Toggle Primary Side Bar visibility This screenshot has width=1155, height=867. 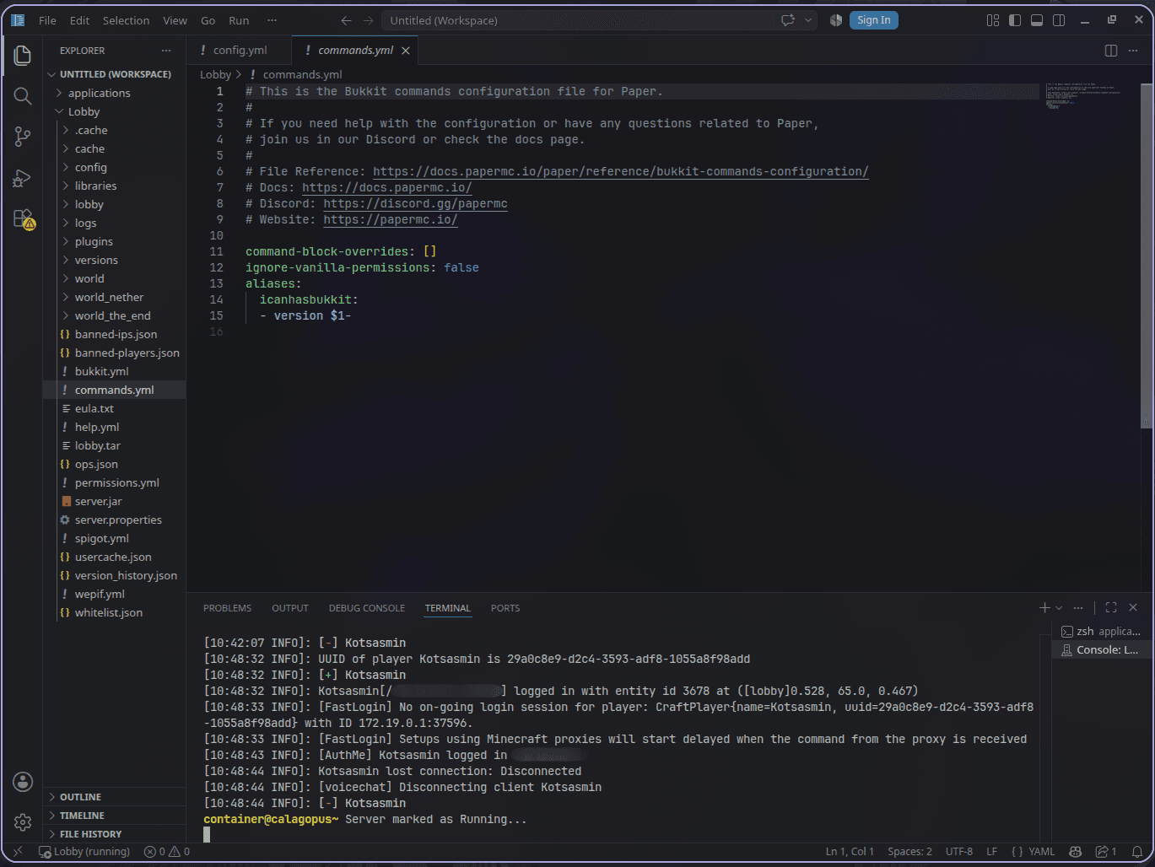(x=1015, y=20)
